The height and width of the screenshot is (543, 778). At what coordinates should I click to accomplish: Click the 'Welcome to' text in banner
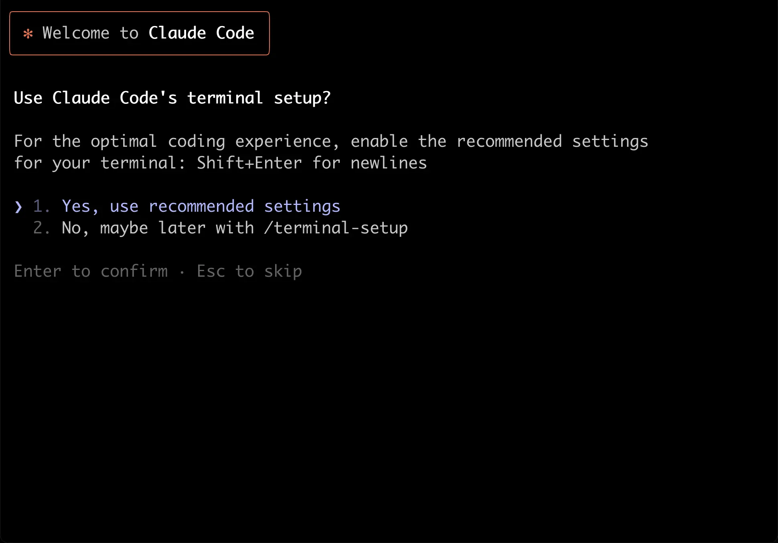(90, 33)
